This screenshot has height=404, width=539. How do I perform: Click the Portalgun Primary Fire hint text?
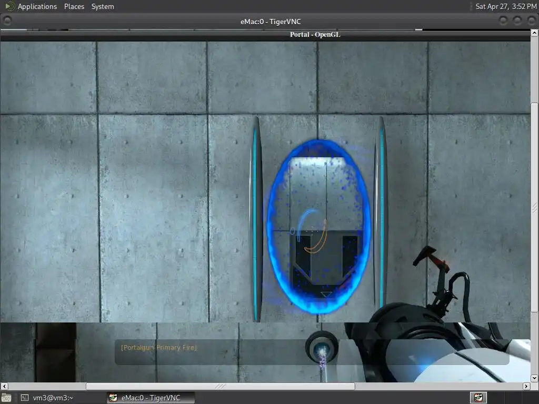159,348
